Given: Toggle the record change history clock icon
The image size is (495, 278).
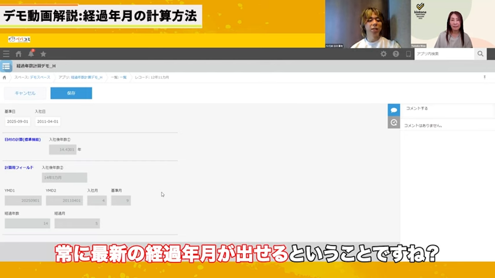Looking at the screenshot, I should (393, 123).
